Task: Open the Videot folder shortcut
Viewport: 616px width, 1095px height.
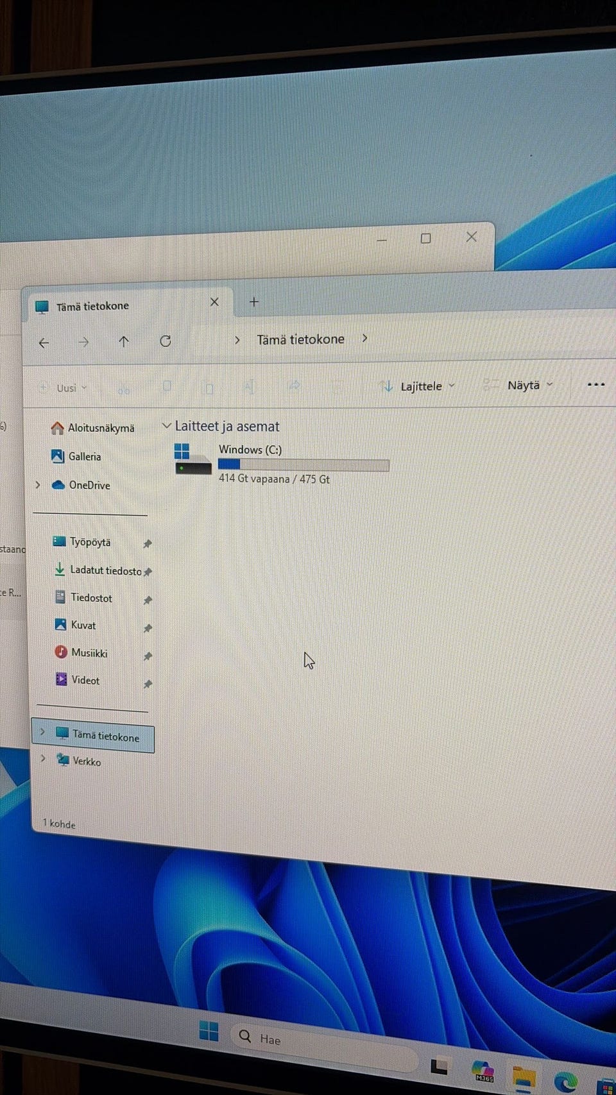Action: click(78, 680)
